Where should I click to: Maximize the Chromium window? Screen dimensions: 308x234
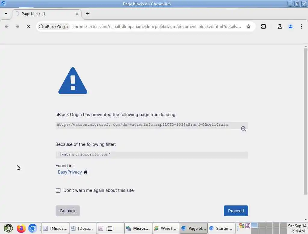[x=297, y=4]
